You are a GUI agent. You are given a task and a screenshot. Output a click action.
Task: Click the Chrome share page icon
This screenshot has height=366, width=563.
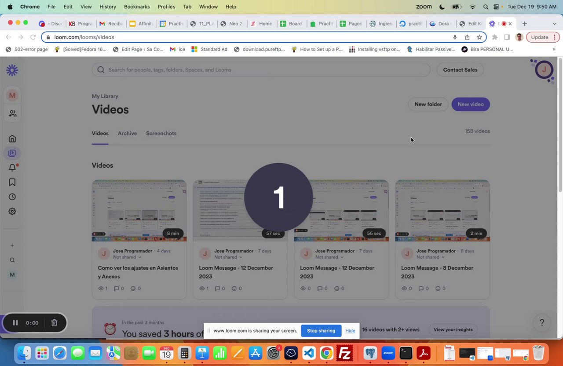click(x=467, y=37)
